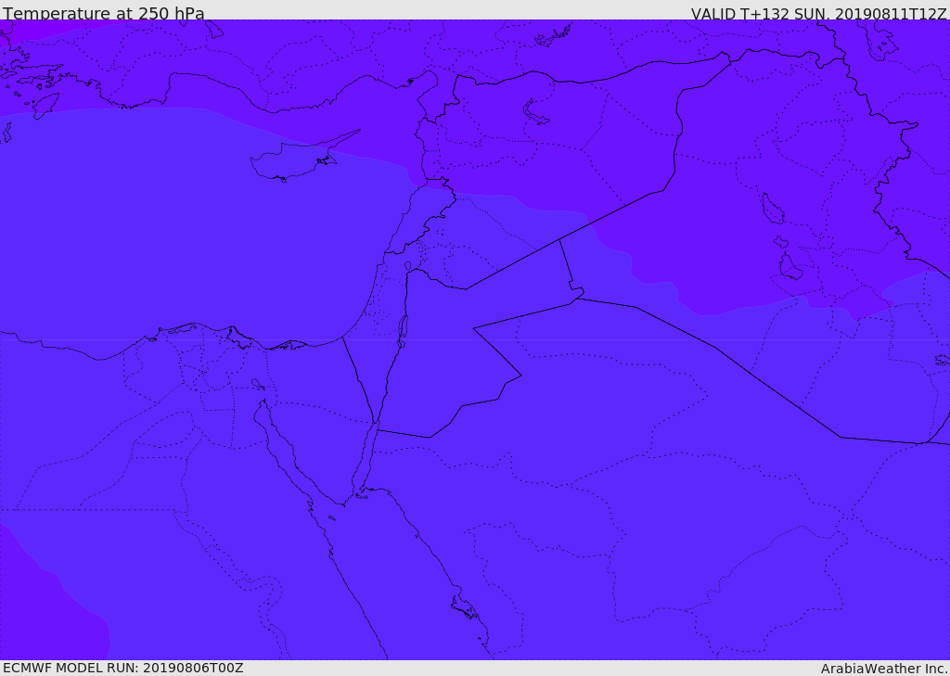Click the 'VALID T+132 SUN. 20190811T12Z' timestamp
Screen dimensions: 950x676
pyautogui.click(x=818, y=13)
